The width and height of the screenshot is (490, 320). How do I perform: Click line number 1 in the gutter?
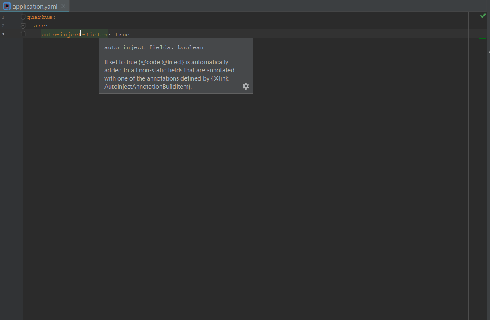pyautogui.click(x=3, y=17)
